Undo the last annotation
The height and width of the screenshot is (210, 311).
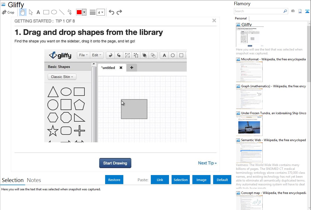coord(111,12)
